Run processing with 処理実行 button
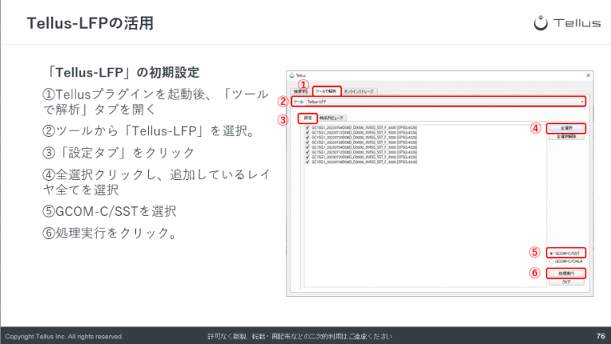Viewport: 611px width, 344px height. 566,273
